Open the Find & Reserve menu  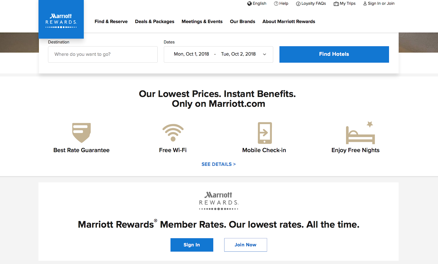[111, 22]
